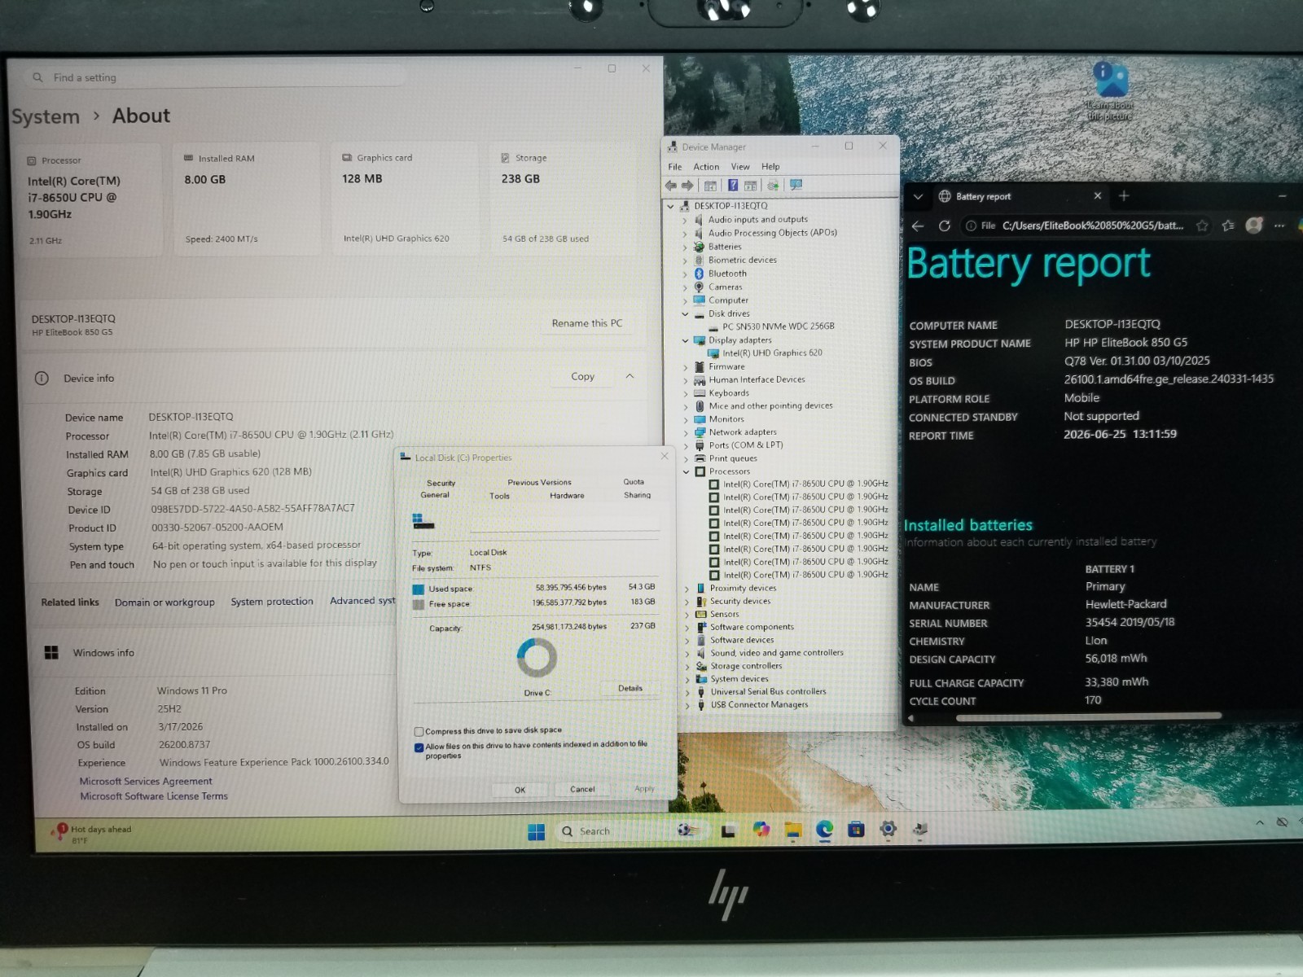Expand Audio inputs and outputs node

[685, 220]
